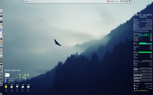Viewport: 153px width, 95px height.
Task: Click the 237 processes line
Action: point(141,31)
